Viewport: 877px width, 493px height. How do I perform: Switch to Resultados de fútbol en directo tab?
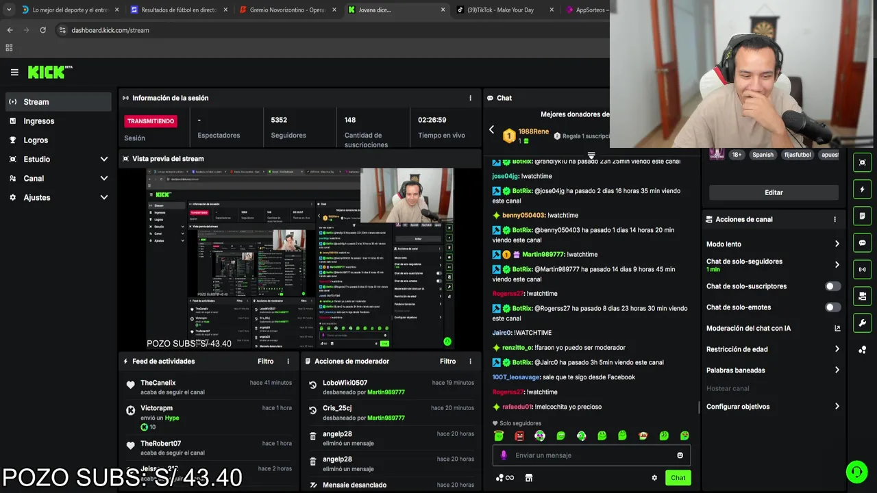178,10
